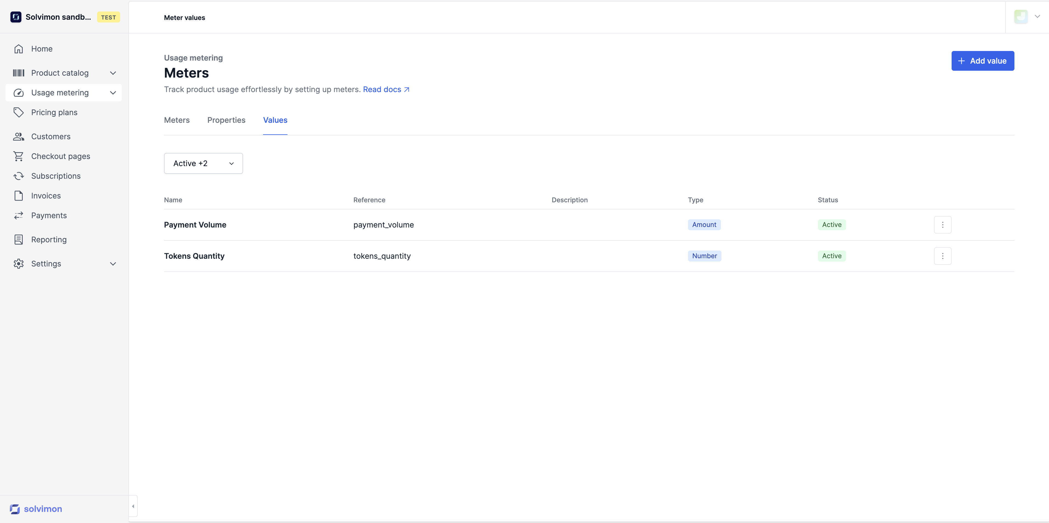
Task: Open the Active +2 status filter
Action: [x=203, y=164]
